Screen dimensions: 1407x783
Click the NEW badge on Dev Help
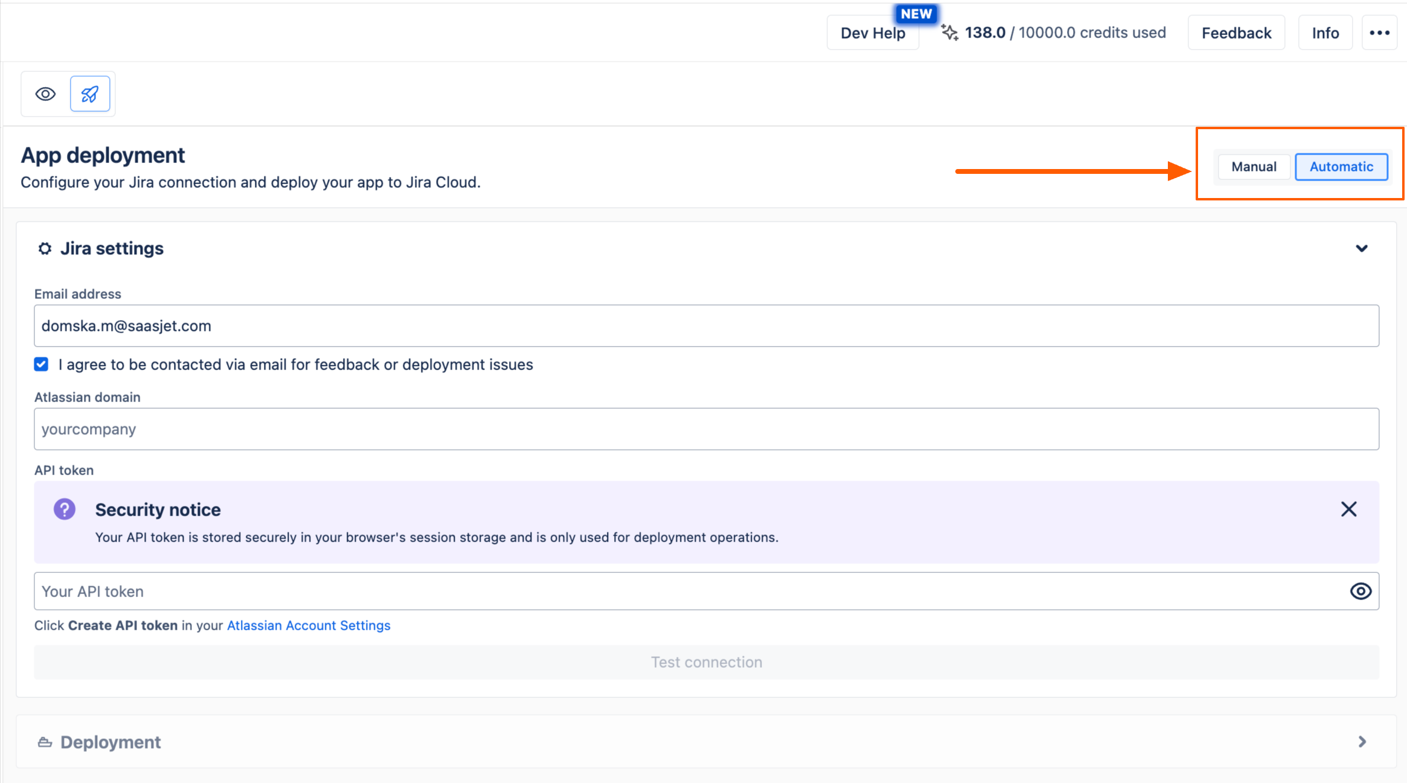(916, 14)
